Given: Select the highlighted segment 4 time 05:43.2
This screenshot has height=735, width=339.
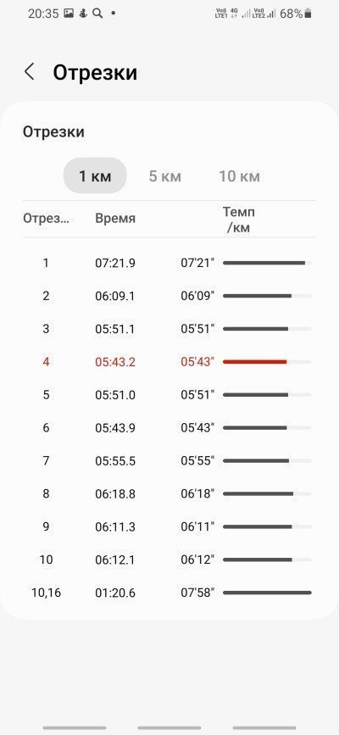Looking at the screenshot, I should coord(115,362).
